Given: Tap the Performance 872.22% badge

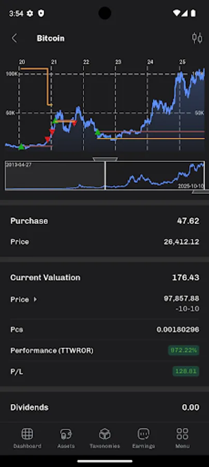Looking at the screenshot, I should pyautogui.click(x=184, y=350).
